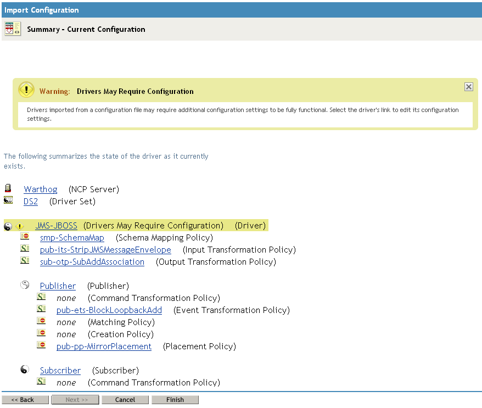
Task: Click the Cancel button
Action: pyautogui.click(x=125, y=399)
